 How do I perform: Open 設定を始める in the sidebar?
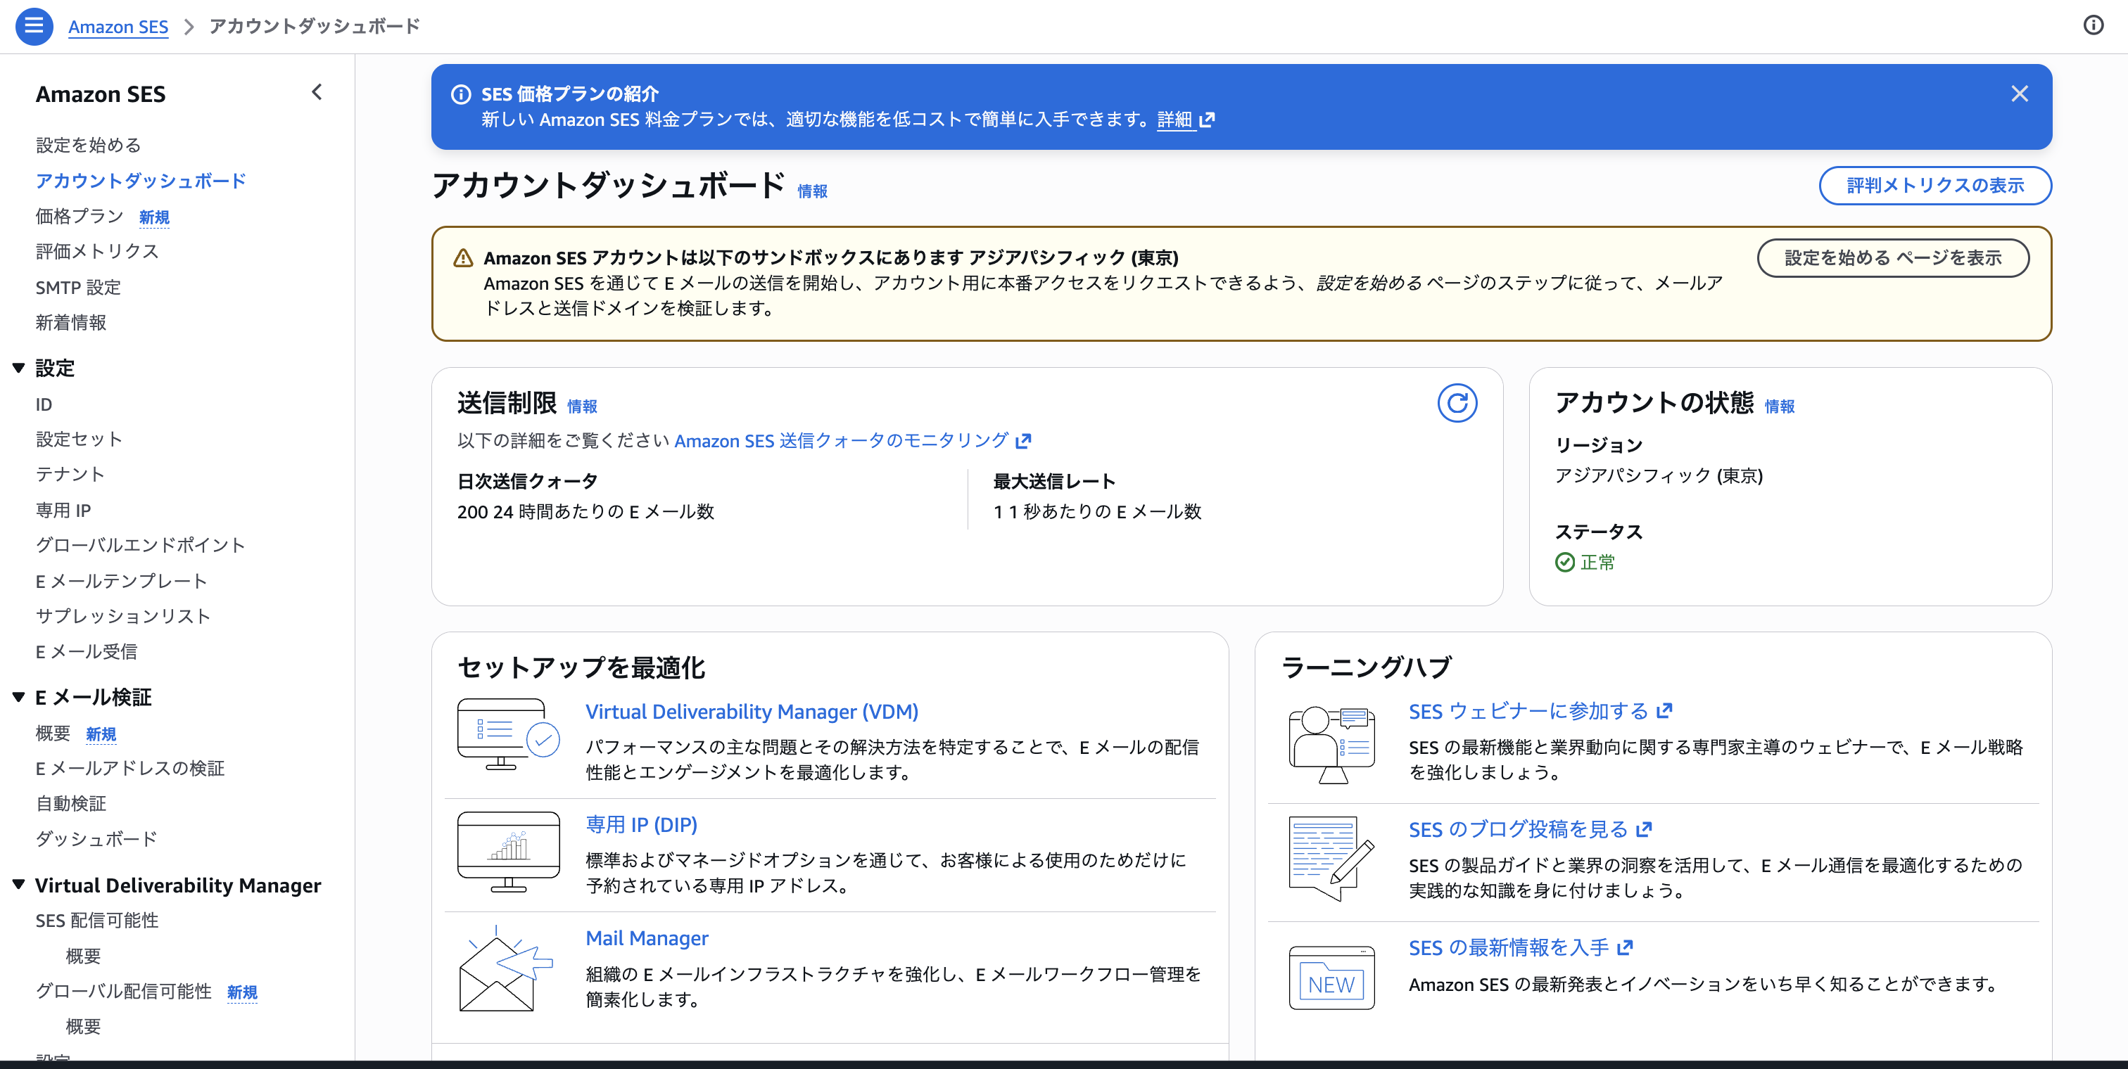89,146
